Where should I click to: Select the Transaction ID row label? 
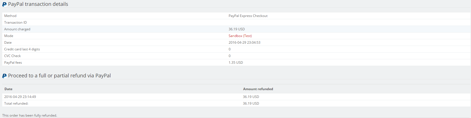tap(15, 23)
